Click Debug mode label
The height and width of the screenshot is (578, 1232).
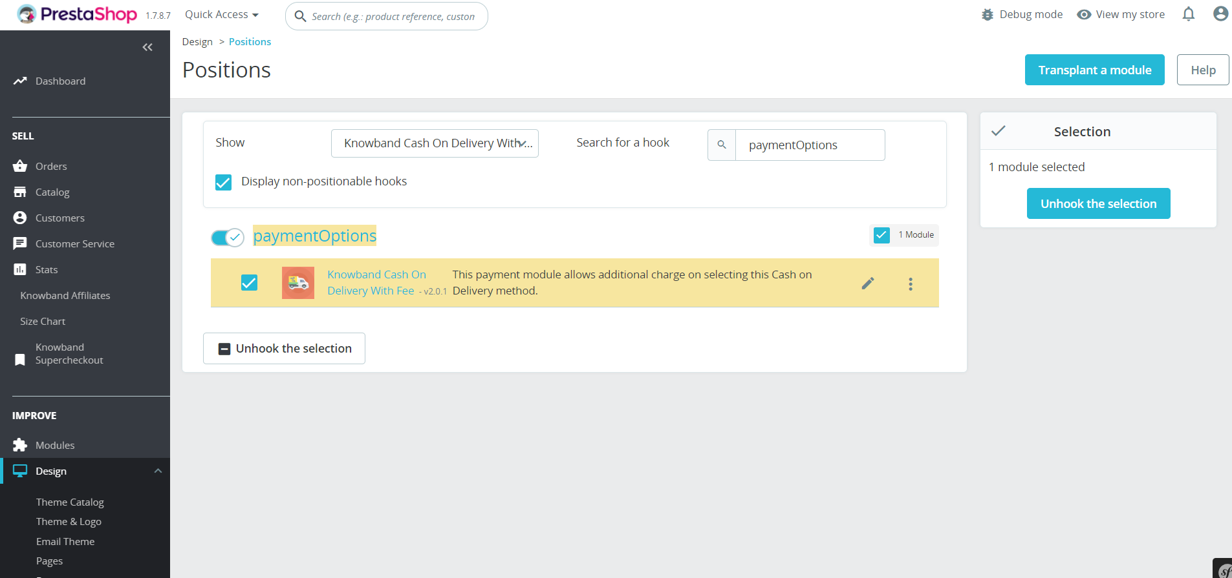(1031, 14)
